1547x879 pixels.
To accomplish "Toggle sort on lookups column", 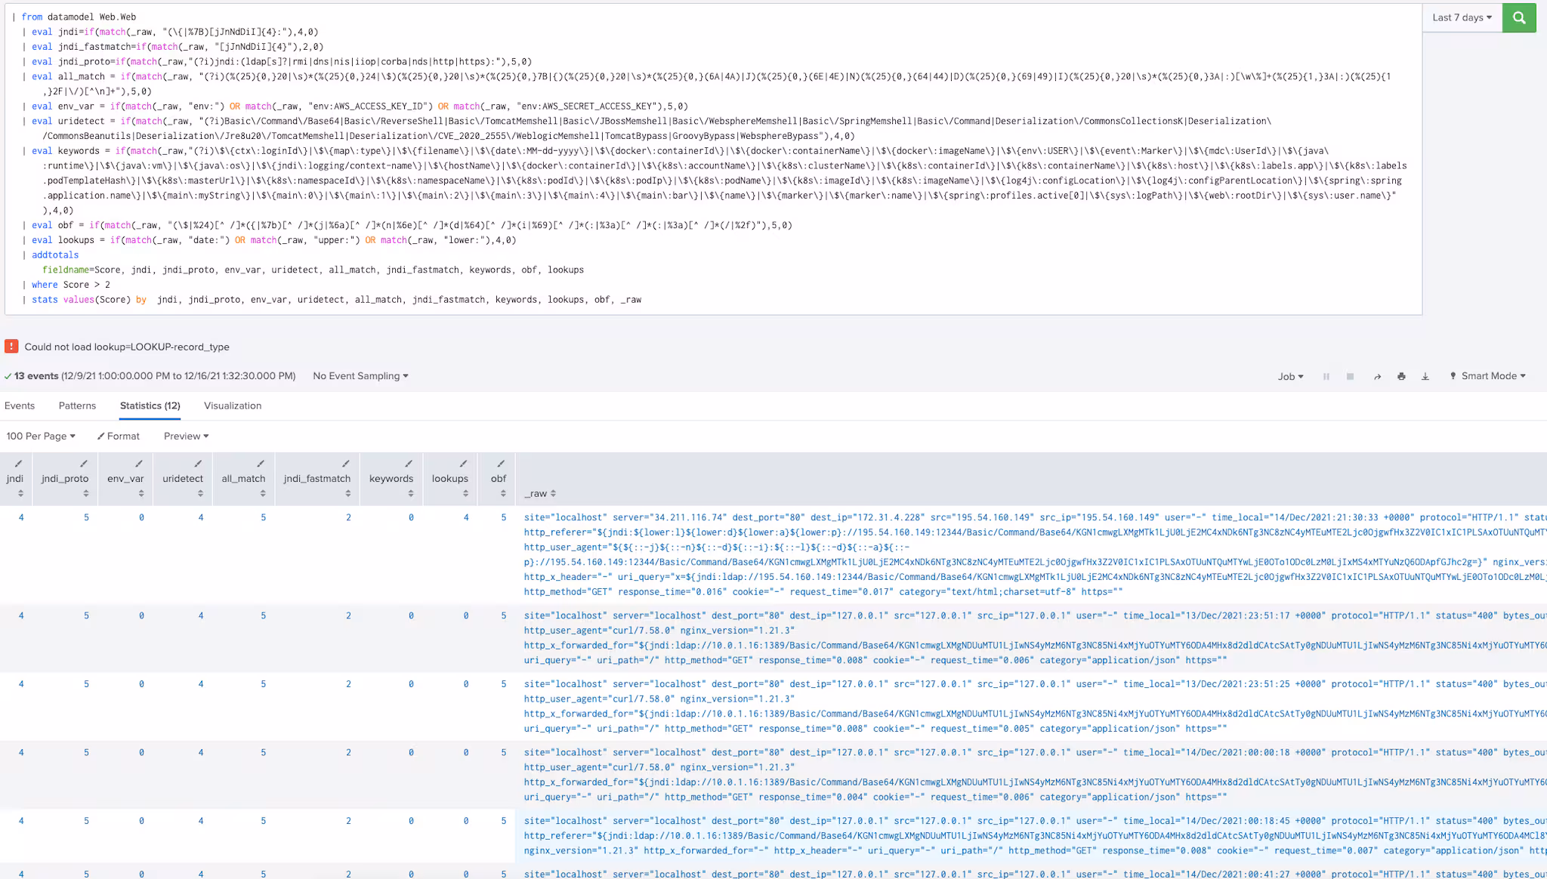I will pos(465,493).
